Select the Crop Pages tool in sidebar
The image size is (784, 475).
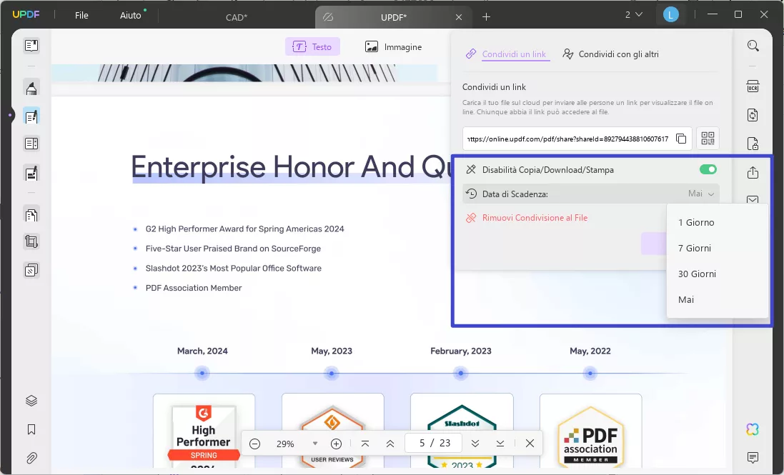pyautogui.click(x=31, y=241)
